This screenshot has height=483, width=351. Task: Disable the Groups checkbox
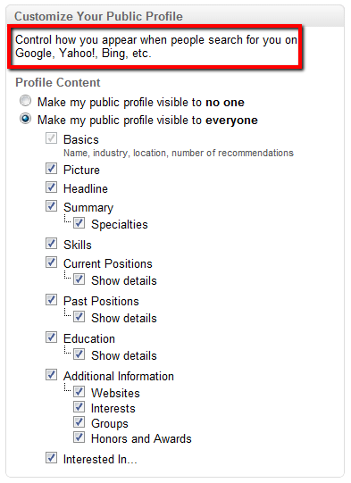pyautogui.click(x=79, y=421)
